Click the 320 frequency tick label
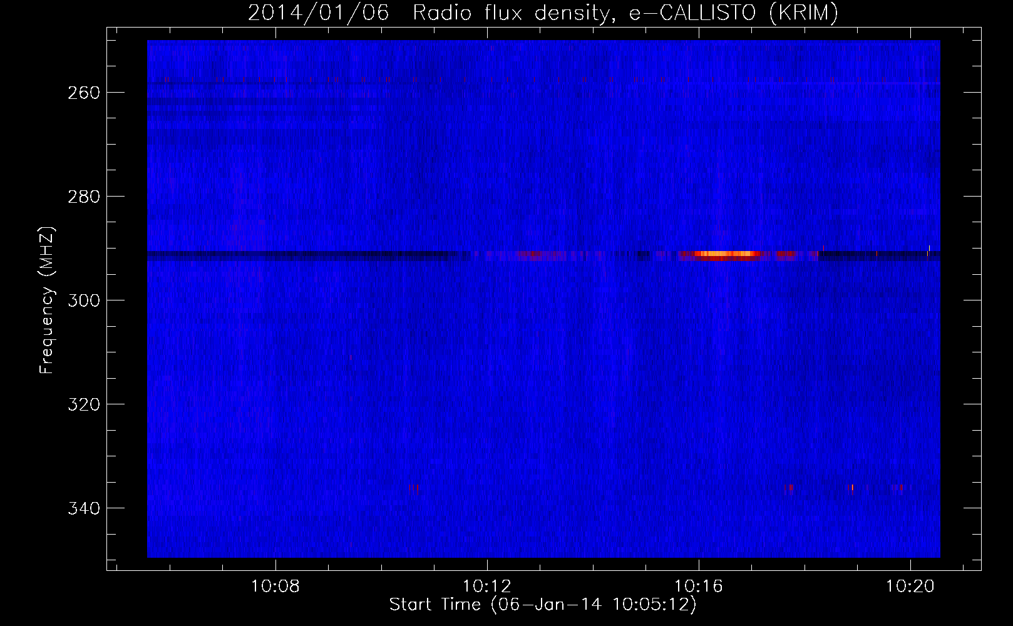The height and width of the screenshot is (626, 1013). (84, 404)
